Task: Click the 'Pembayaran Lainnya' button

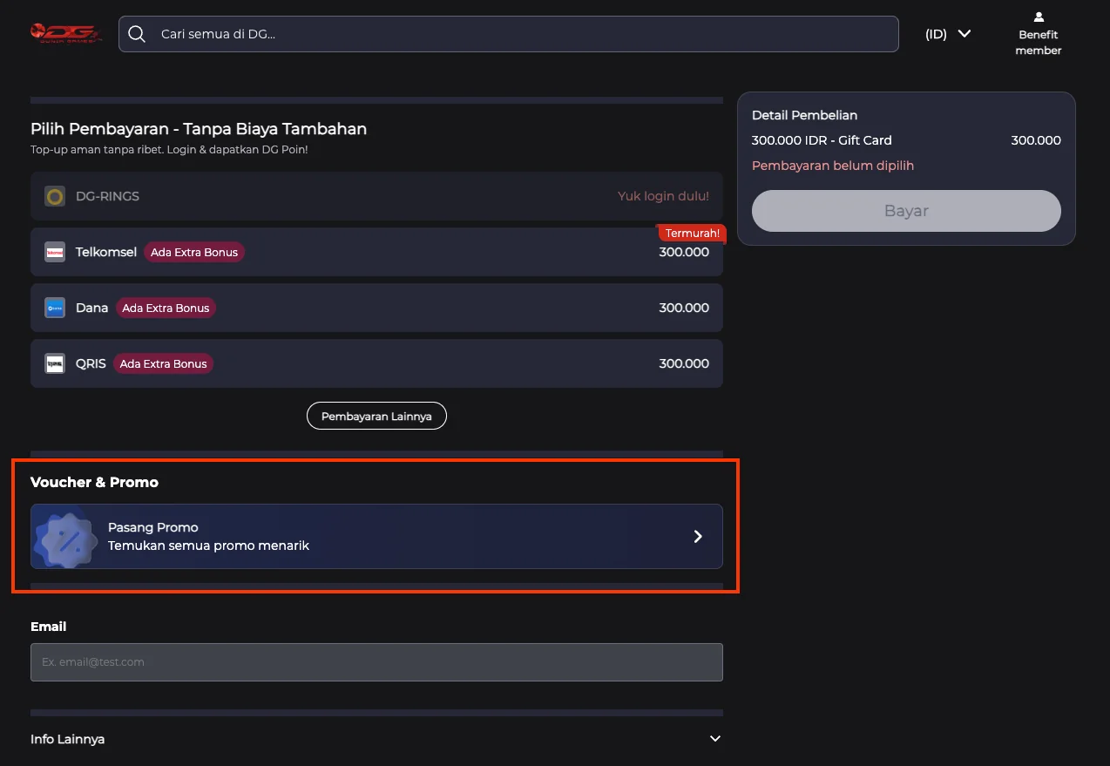Action: pyautogui.click(x=376, y=416)
